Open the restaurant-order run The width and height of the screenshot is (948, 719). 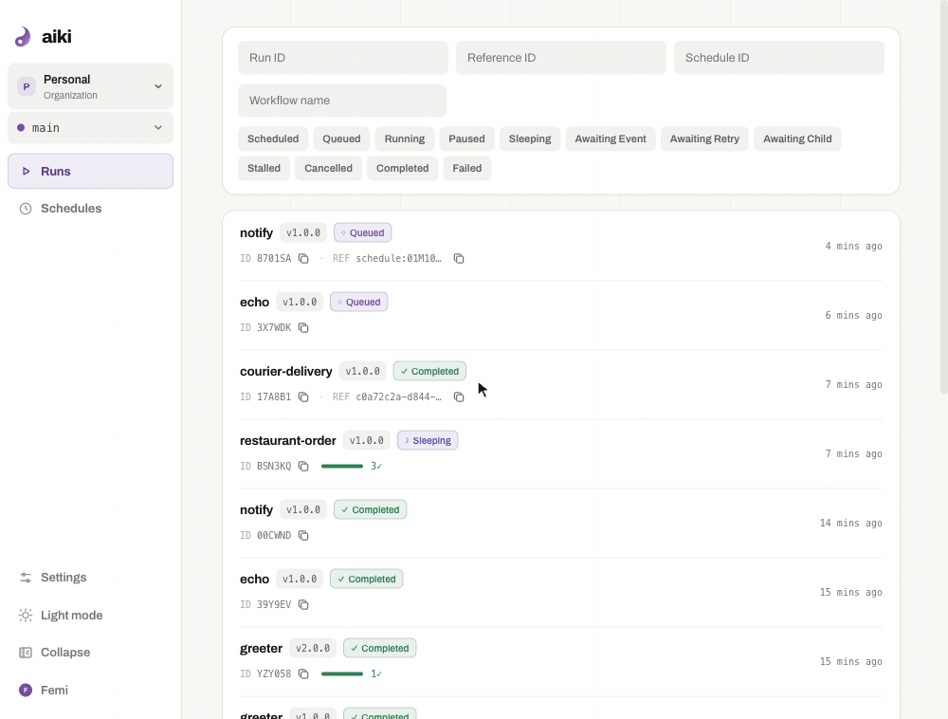coord(561,453)
